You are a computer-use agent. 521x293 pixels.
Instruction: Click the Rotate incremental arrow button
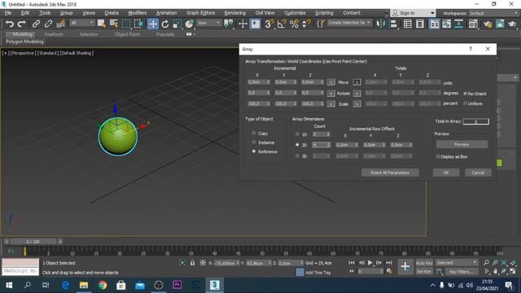(x=331, y=94)
